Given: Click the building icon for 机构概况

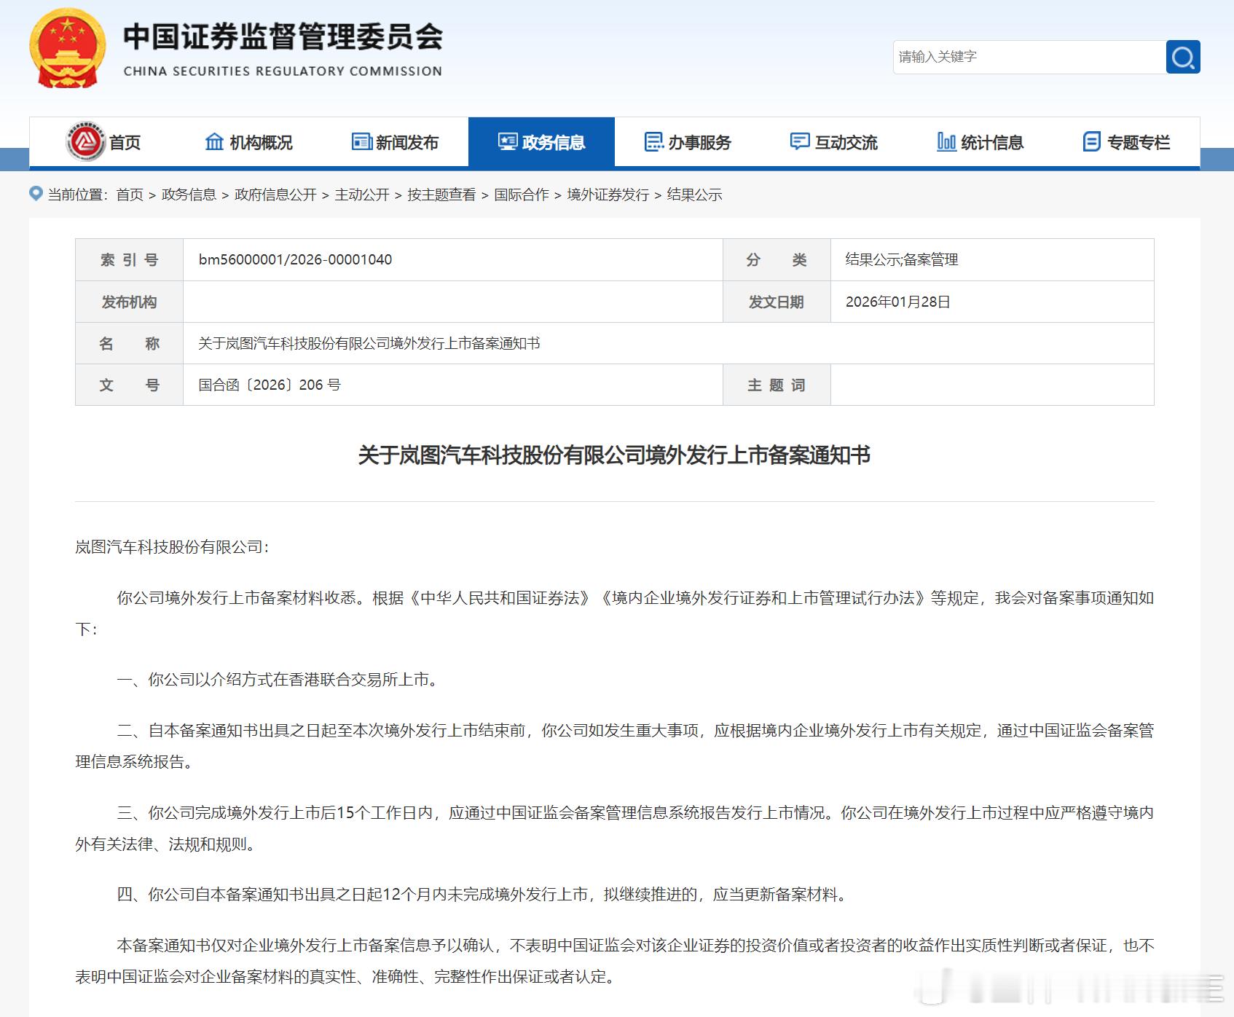Looking at the screenshot, I should [x=214, y=141].
